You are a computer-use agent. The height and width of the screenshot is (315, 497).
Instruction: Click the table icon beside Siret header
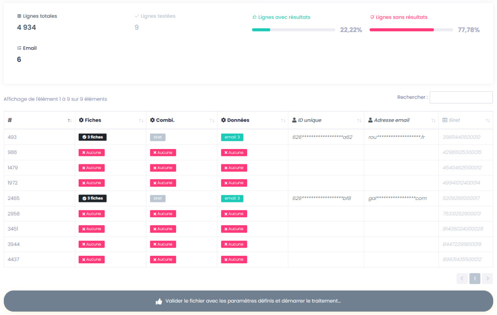[x=445, y=120]
